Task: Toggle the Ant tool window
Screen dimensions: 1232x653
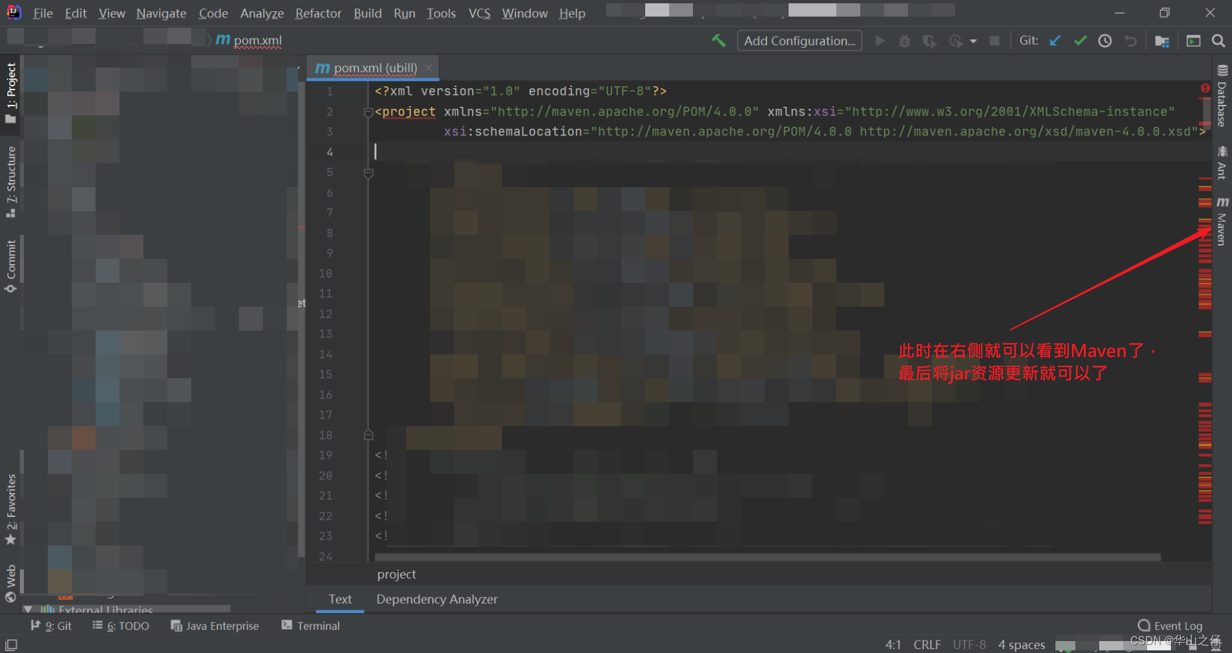Action: pyautogui.click(x=1222, y=163)
